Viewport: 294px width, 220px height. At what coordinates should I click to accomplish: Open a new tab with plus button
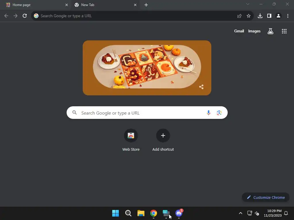[146, 5]
